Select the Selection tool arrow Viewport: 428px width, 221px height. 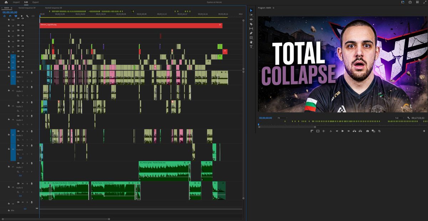(251, 10)
